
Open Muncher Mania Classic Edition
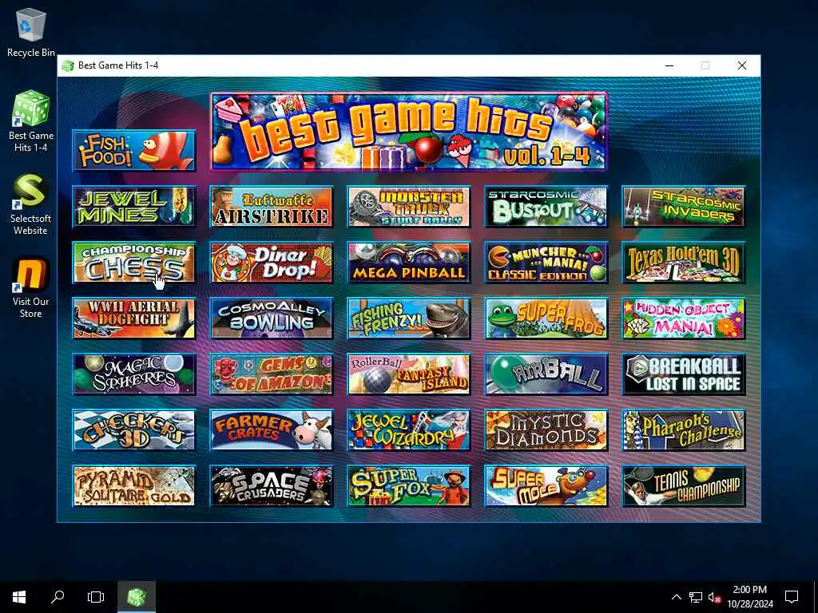point(546,263)
